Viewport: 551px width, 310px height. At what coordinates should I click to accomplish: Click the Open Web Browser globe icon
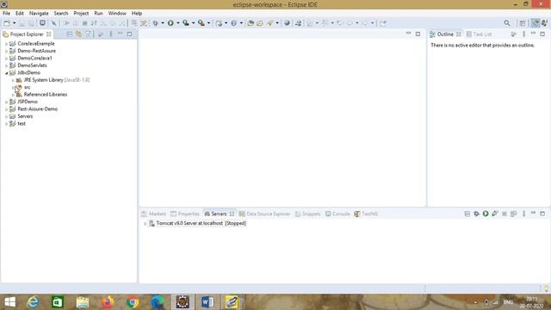[287, 23]
